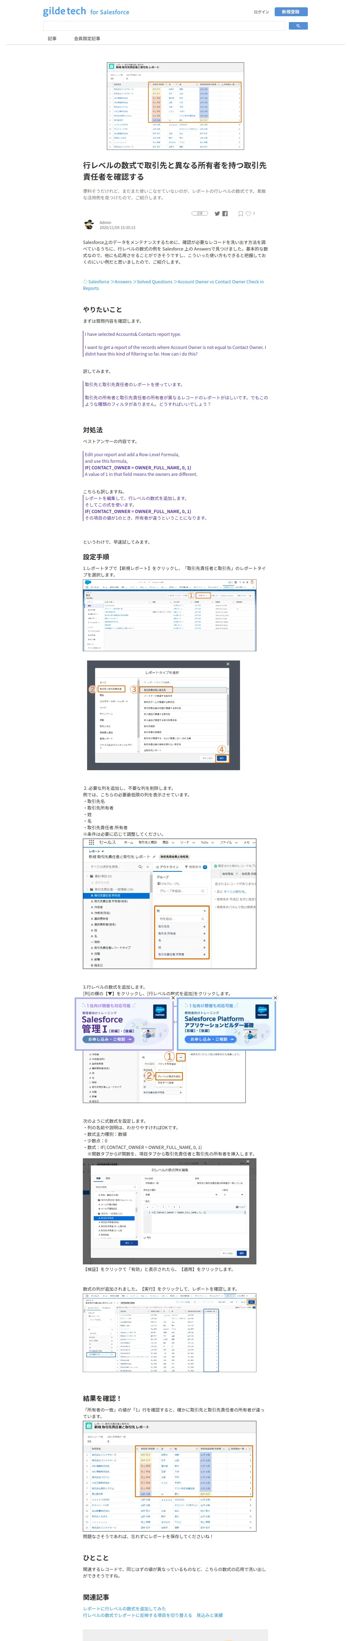Open report tab screenshot in step 1

169,615
